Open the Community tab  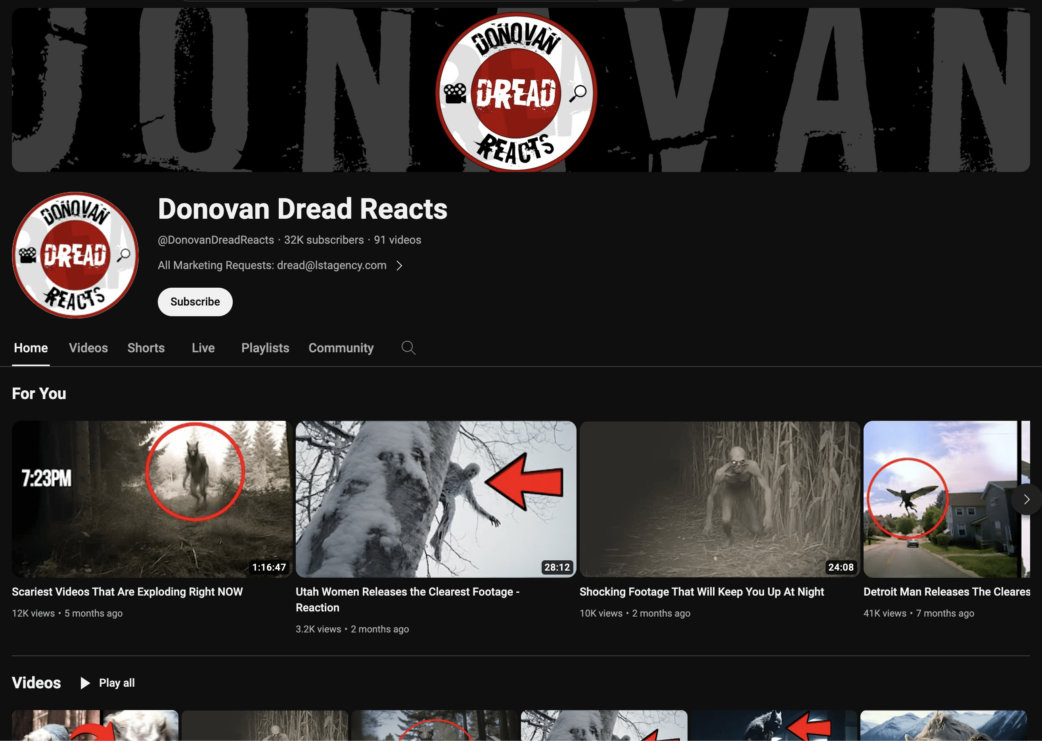click(341, 348)
